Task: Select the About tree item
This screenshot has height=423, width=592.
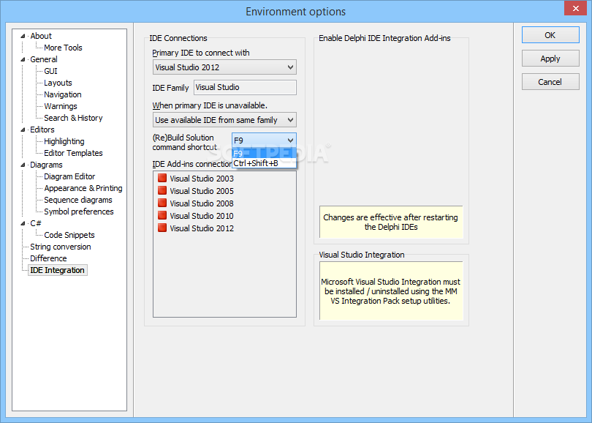Action: 41,36
